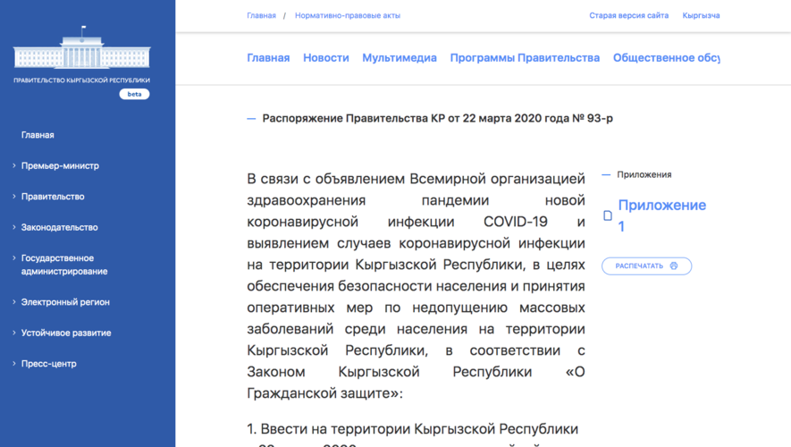Switch to the Мультимедиа navigation tab
The image size is (791, 447).
[399, 58]
